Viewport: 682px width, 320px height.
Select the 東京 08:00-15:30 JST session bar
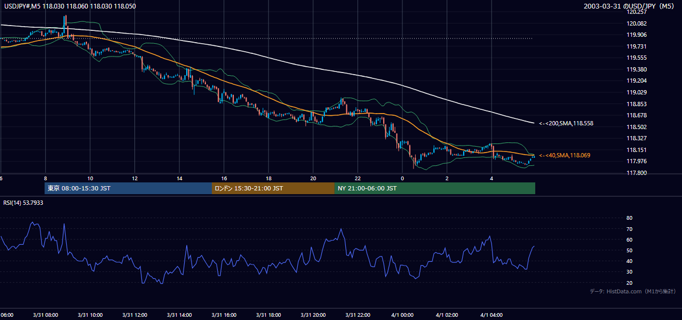(x=129, y=188)
